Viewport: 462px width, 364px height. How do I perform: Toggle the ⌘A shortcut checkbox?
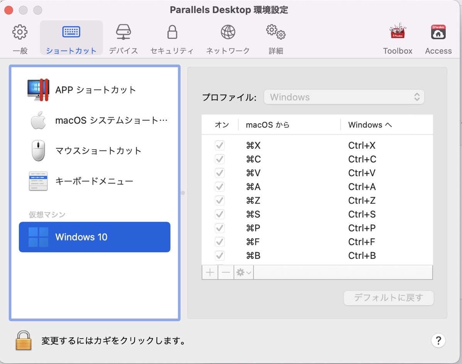pyautogui.click(x=219, y=187)
